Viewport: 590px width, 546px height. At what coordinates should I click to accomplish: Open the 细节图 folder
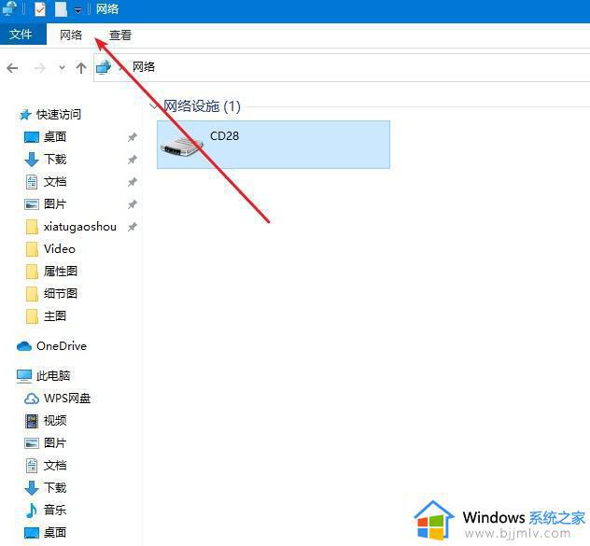click(x=61, y=293)
